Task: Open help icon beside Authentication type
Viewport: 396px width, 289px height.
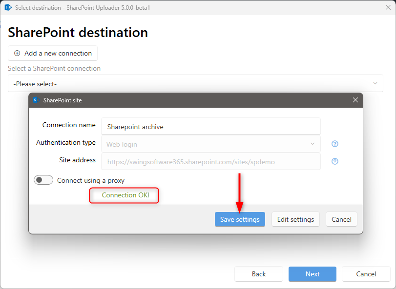Action: pyautogui.click(x=335, y=144)
